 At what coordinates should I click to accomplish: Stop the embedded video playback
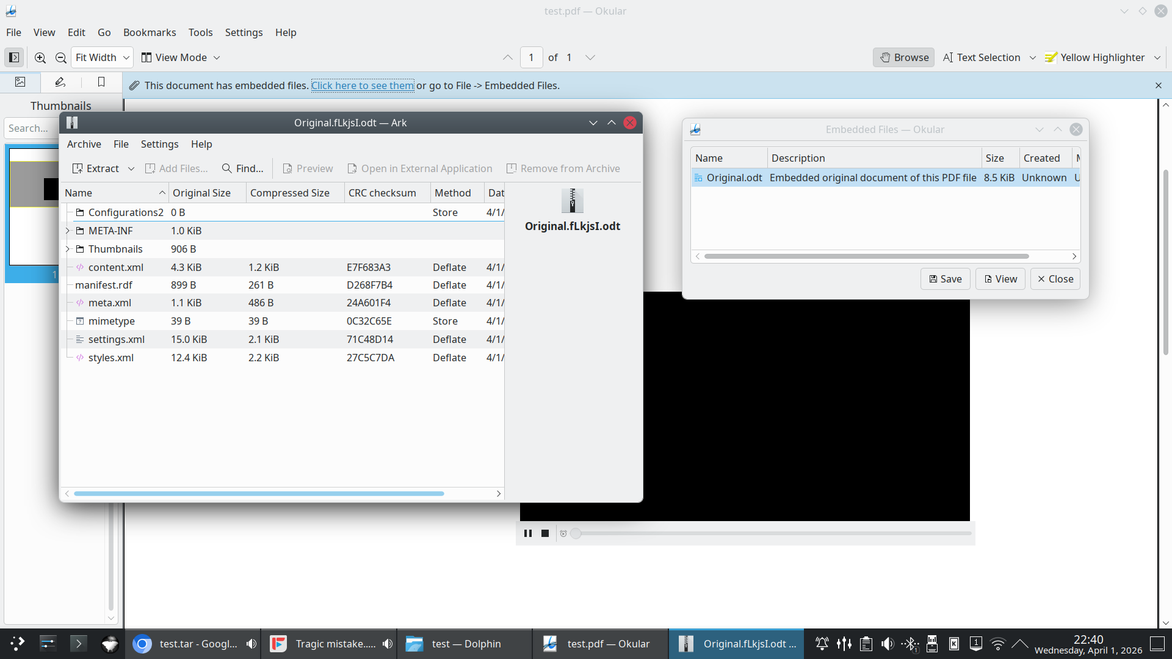pos(545,533)
